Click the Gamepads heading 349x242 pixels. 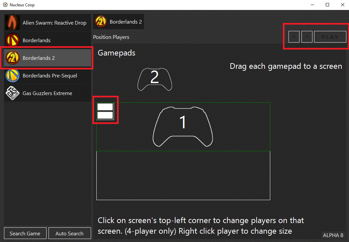click(116, 53)
